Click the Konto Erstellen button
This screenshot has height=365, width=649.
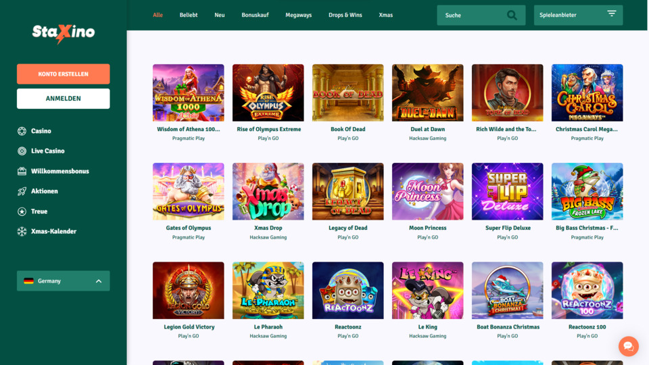(64, 74)
